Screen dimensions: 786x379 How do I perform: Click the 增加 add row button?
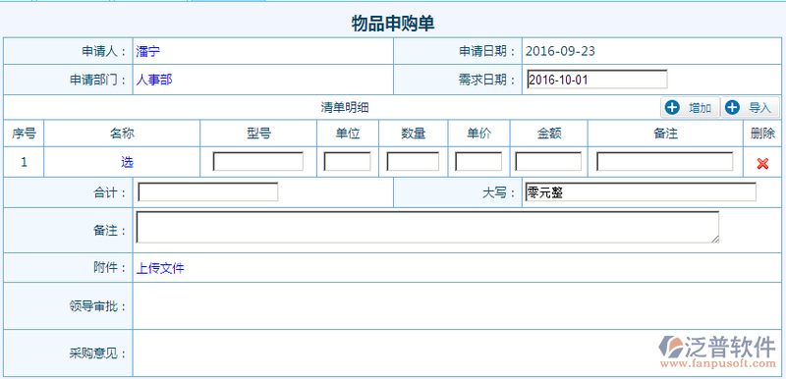[690, 107]
